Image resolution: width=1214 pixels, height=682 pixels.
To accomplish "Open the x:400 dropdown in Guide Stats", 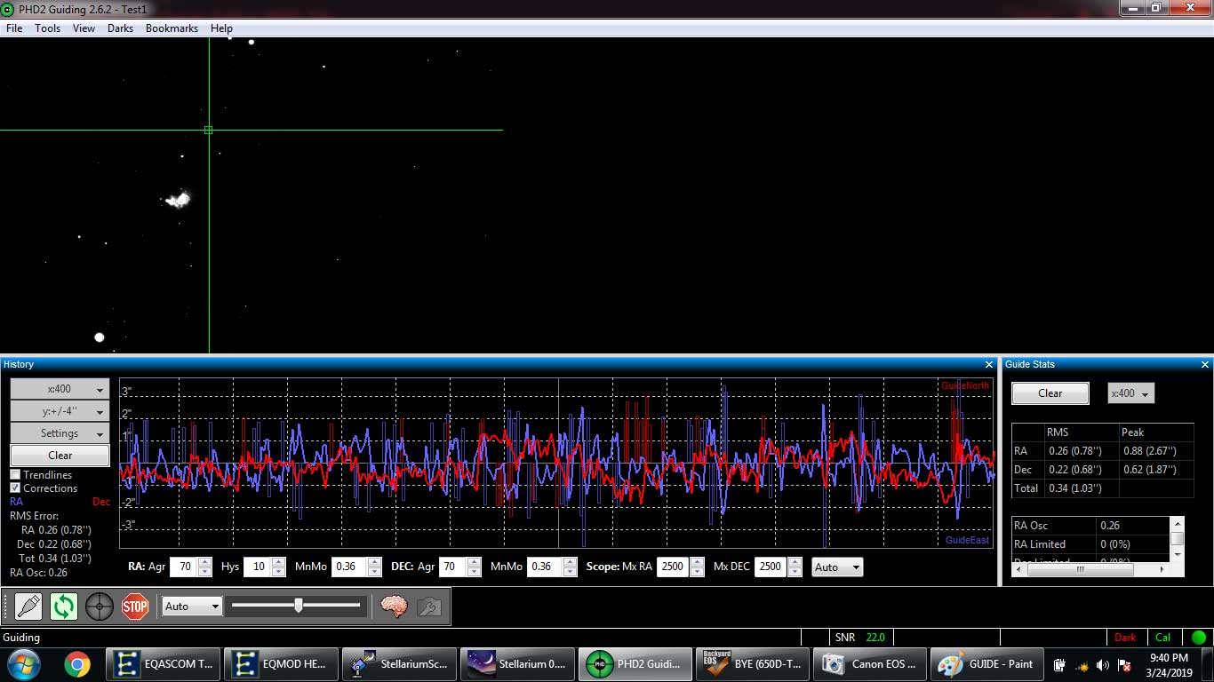I will point(1130,393).
